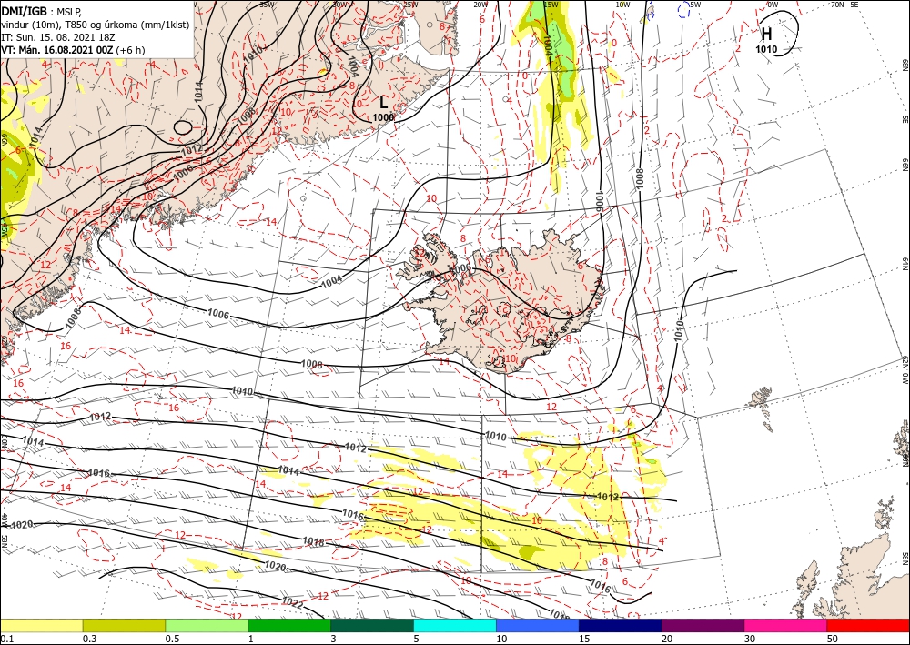Click the 'DMI/IGB : MSLP,' title line
The width and height of the screenshot is (910, 645).
[41, 10]
